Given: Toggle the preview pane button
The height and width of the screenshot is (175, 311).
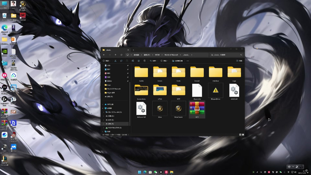Looking at the screenshot, I should pos(239,61).
